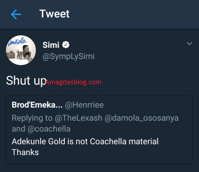Image resolution: width=199 pixels, height=172 pixels.
Task: Select the 'Adekunle Gold is not Coachella material' line
Action: [85, 142]
